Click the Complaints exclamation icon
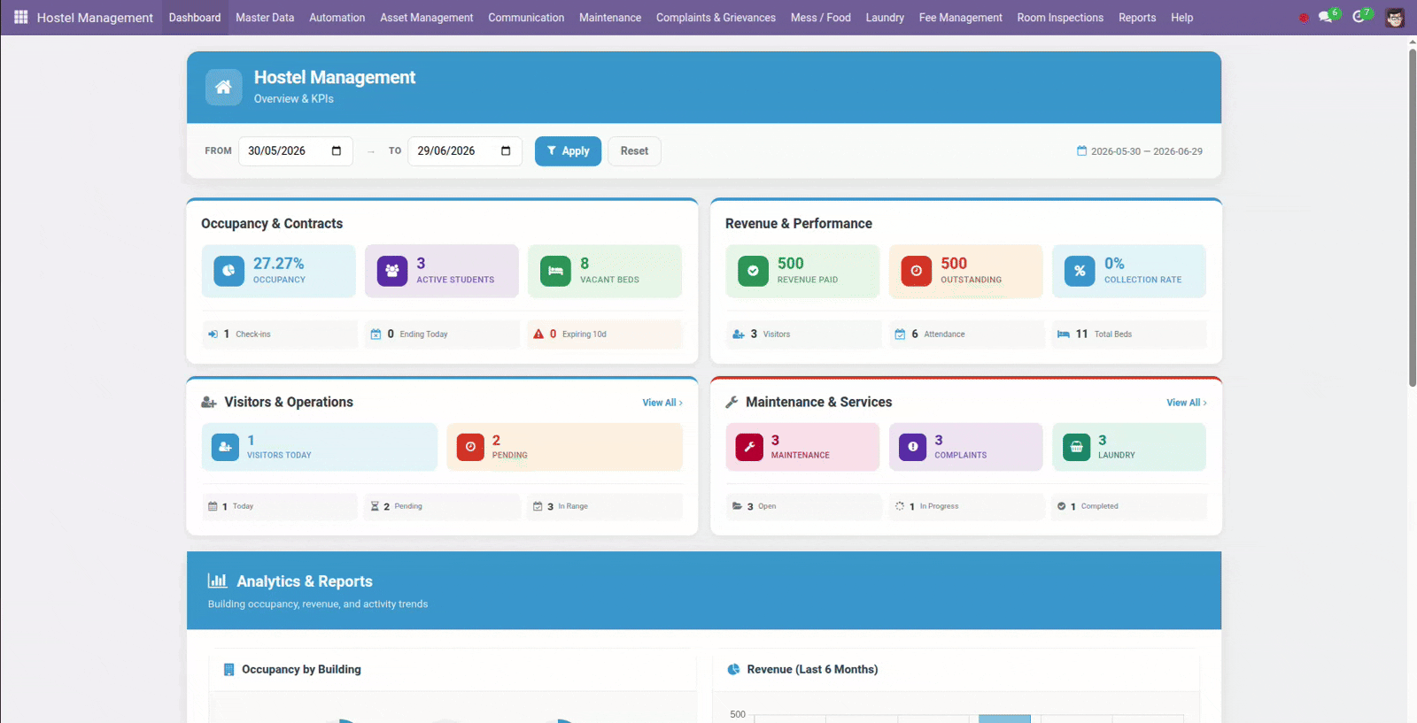Viewport: 1417px width, 723px height. coord(912,447)
